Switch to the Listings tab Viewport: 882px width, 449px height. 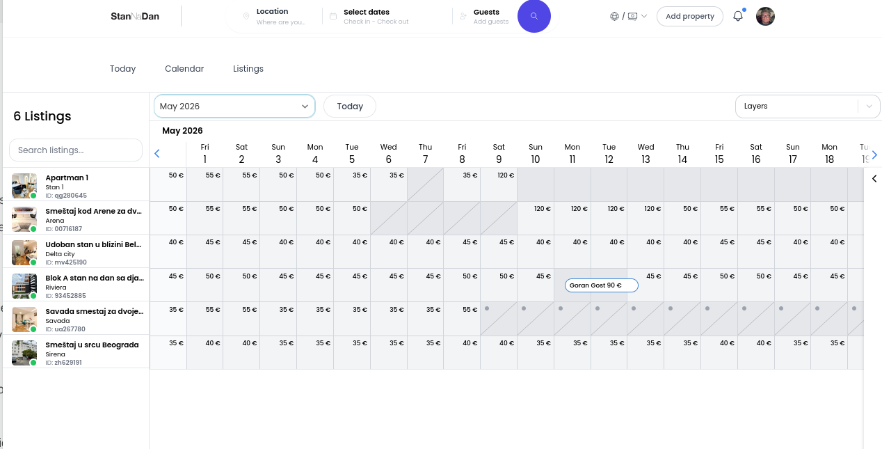248,69
